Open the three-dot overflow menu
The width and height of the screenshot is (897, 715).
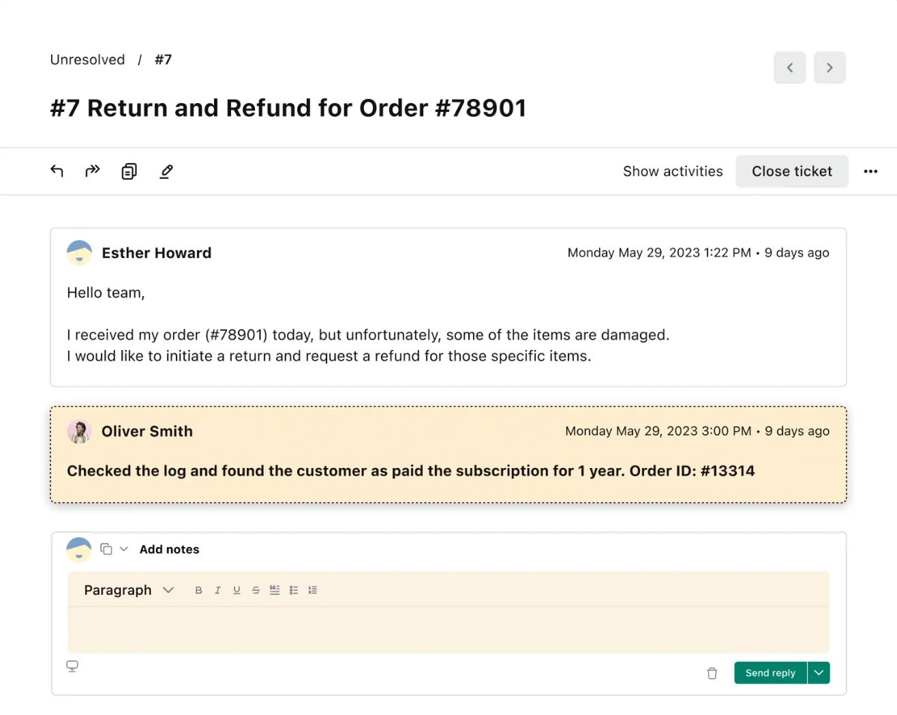coord(870,171)
